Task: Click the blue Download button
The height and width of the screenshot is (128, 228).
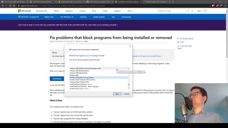Action: 57,79
